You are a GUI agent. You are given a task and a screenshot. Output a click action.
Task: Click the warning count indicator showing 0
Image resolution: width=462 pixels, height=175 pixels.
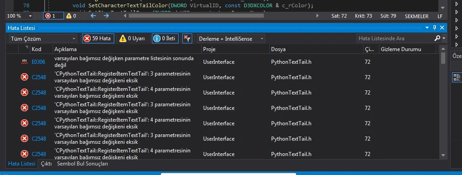click(x=71, y=16)
